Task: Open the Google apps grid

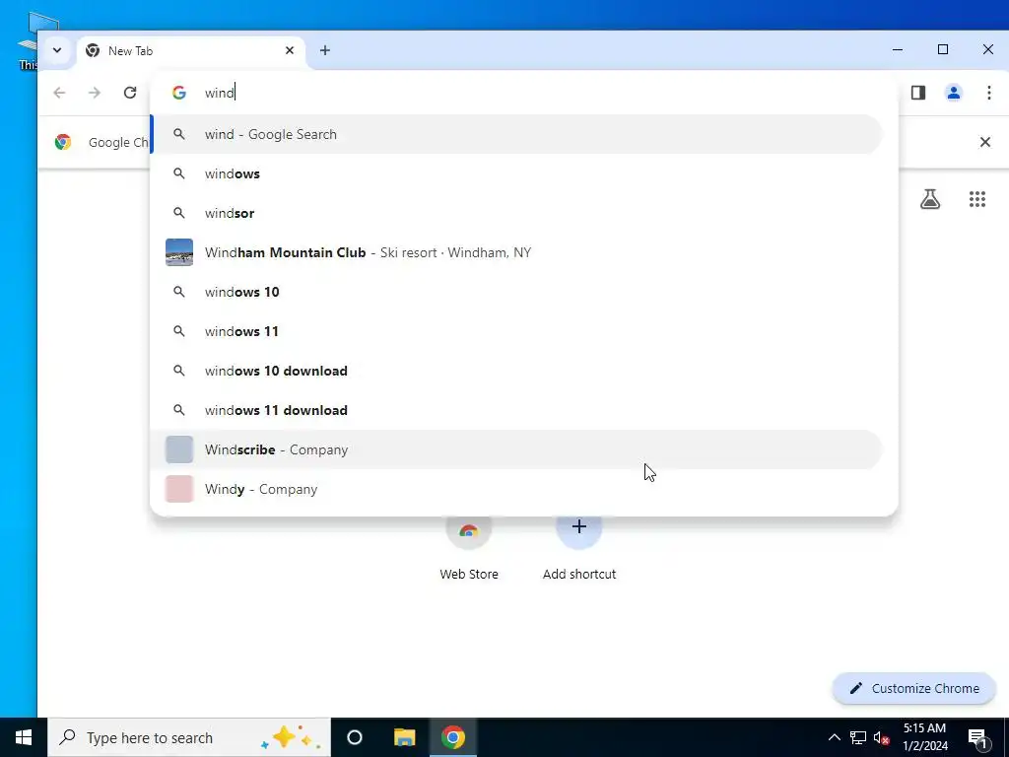Action: click(977, 199)
